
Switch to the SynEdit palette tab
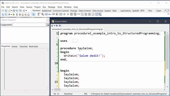[135, 11]
